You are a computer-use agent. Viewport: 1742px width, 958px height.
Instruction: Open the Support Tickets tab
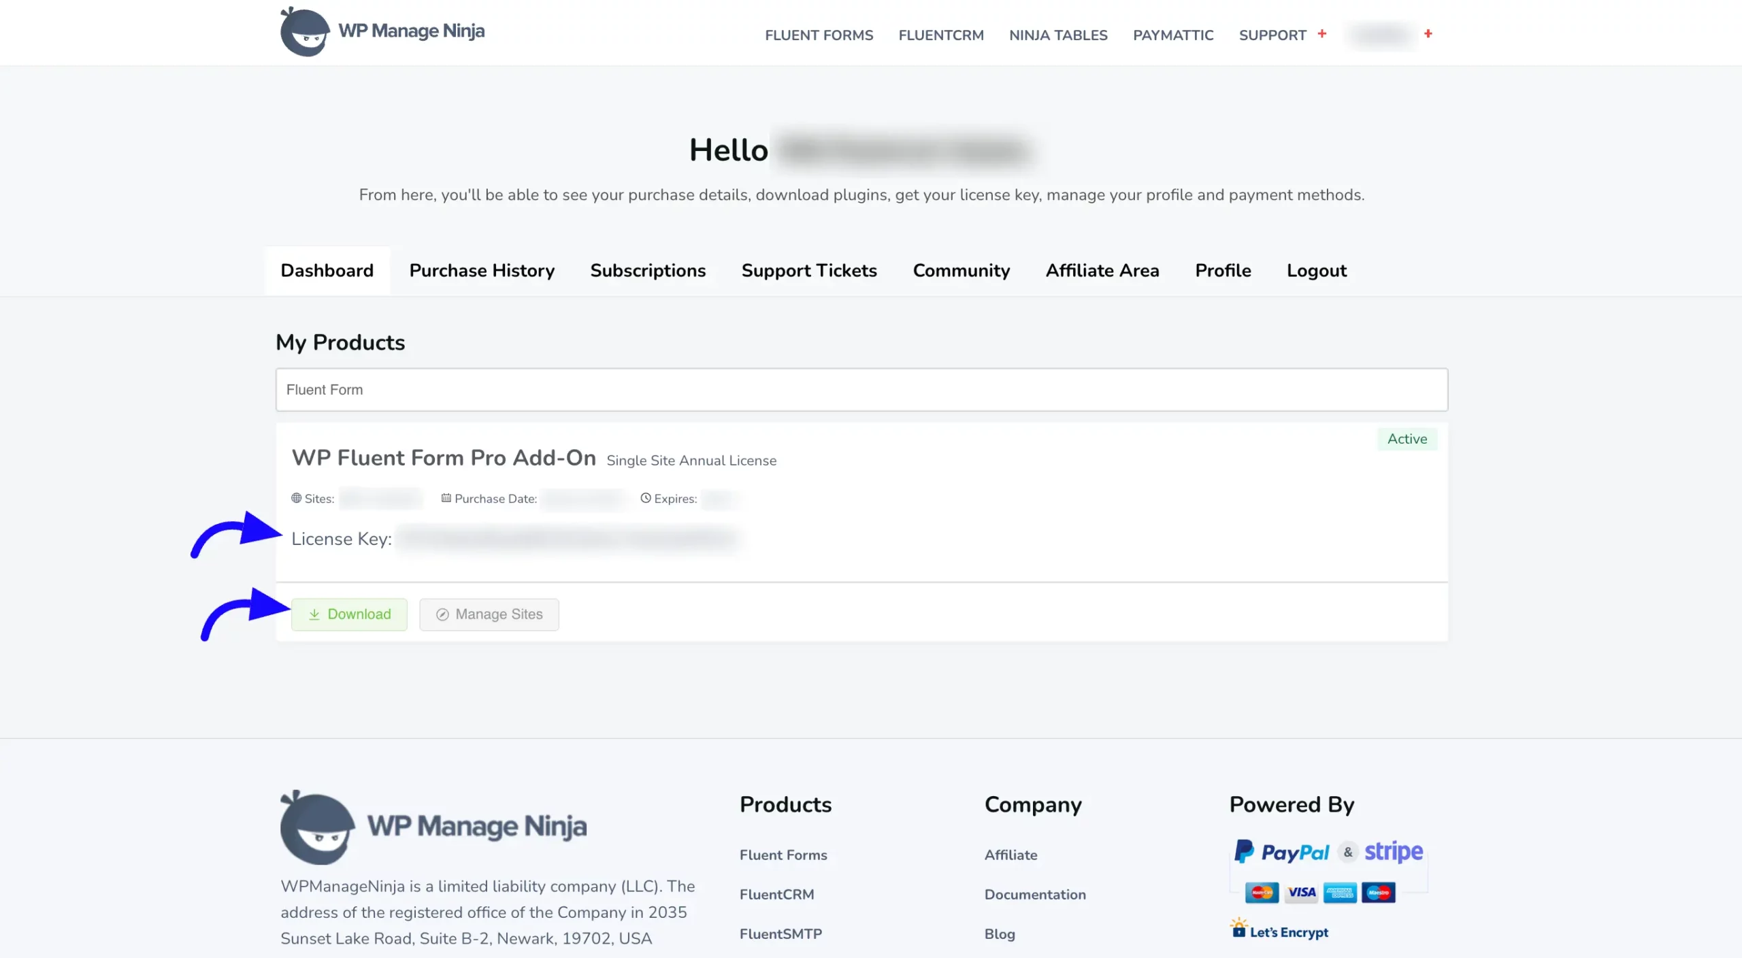(x=809, y=270)
